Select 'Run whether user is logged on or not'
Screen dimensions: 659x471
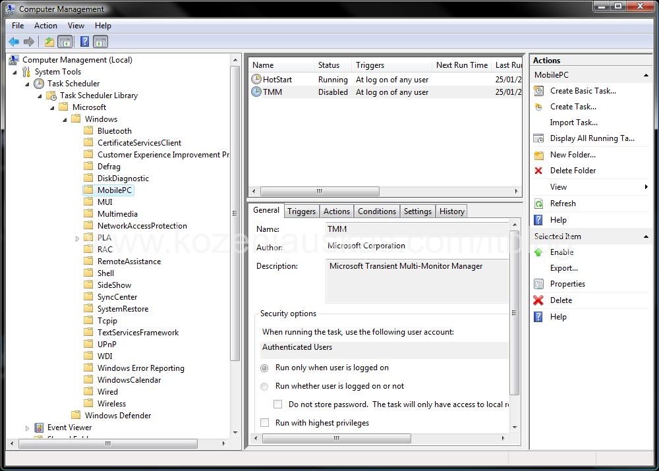[x=264, y=387]
